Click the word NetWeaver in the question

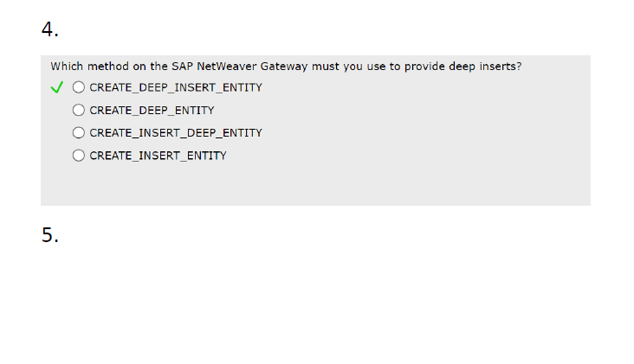[226, 67]
